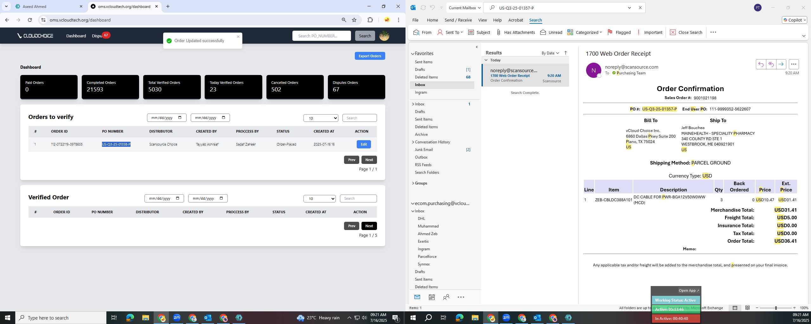
Task: Open the Acrobat ribbon tab
Action: [515, 20]
